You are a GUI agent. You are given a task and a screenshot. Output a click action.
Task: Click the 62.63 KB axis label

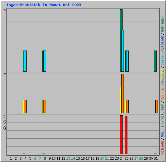5,122
